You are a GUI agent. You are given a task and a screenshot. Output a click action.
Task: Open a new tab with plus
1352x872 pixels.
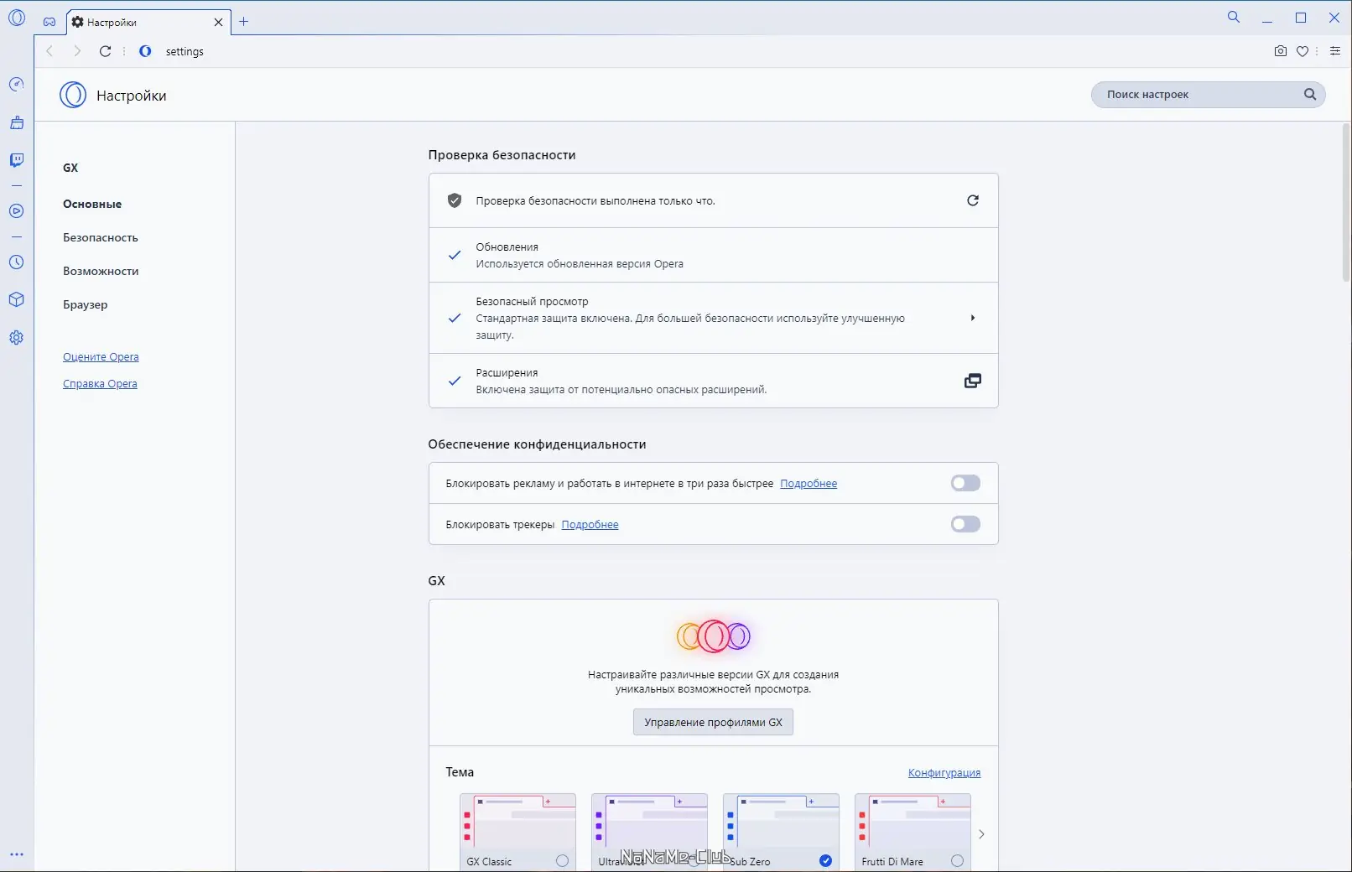[244, 22]
